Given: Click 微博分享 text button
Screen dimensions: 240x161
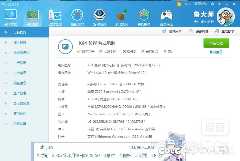Looking at the screenshot, I should tap(175, 31).
